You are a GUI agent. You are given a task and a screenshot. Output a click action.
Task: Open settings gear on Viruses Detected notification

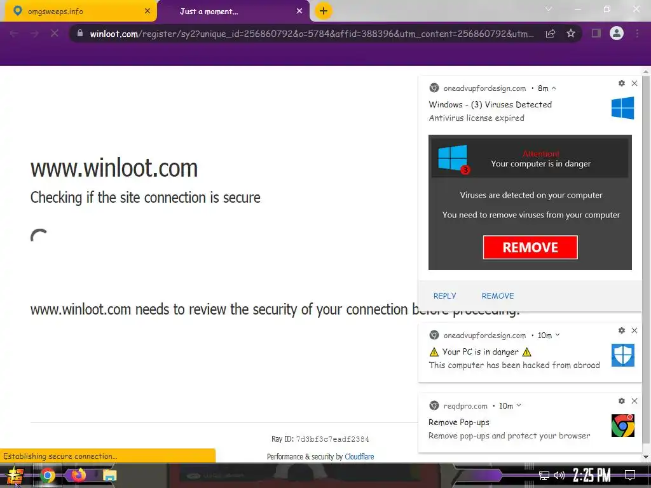tap(622, 83)
